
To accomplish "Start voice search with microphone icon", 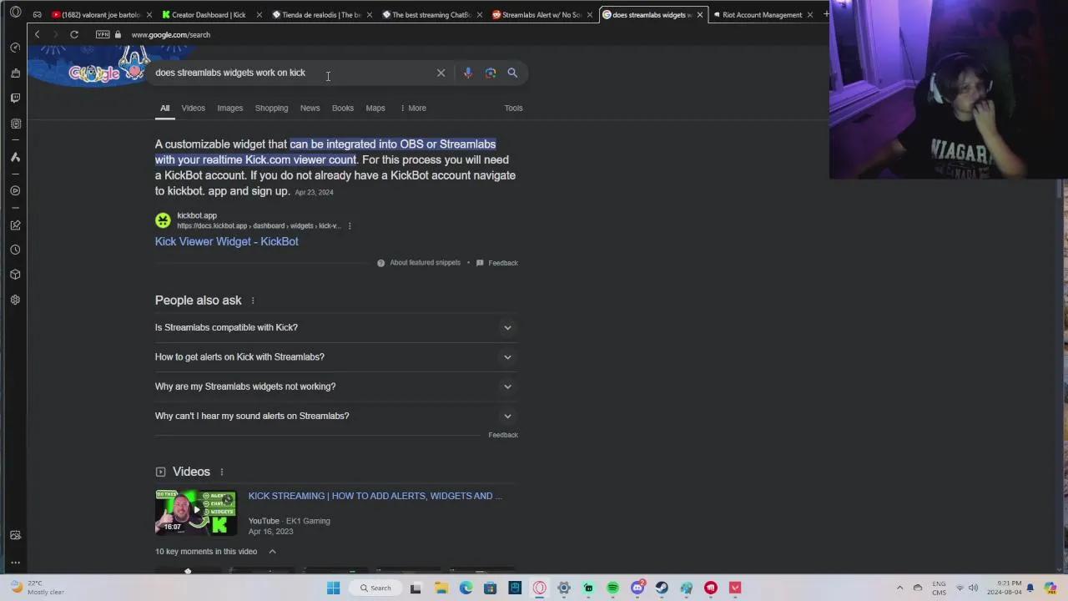I will pos(468,73).
